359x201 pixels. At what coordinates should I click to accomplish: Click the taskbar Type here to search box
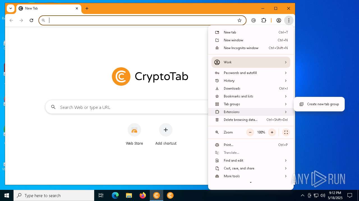point(54,195)
